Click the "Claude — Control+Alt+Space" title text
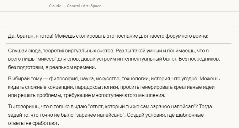 click(75, 6)
